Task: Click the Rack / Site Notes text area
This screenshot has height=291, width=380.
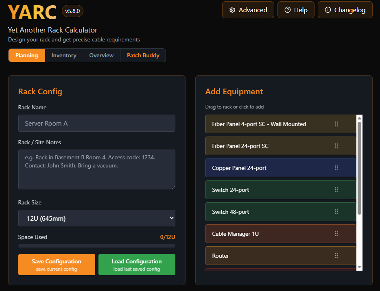Action: tap(96, 169)
